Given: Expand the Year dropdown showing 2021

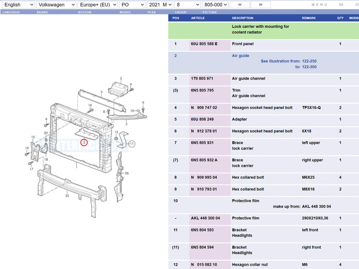Looking at the screenshot, I should (160, 5).
